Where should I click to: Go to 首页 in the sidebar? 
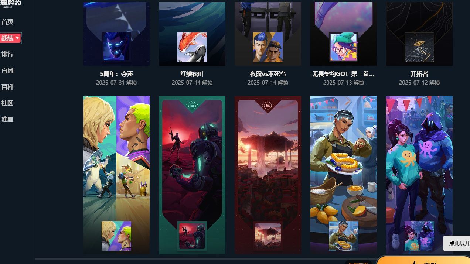point(7,22)
